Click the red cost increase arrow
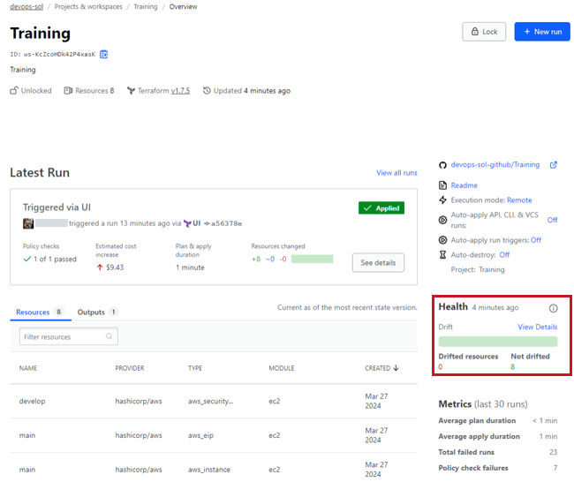 [x=100, y=267]
